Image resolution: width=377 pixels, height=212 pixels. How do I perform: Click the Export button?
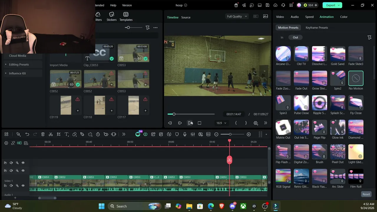tap(332, 5)
